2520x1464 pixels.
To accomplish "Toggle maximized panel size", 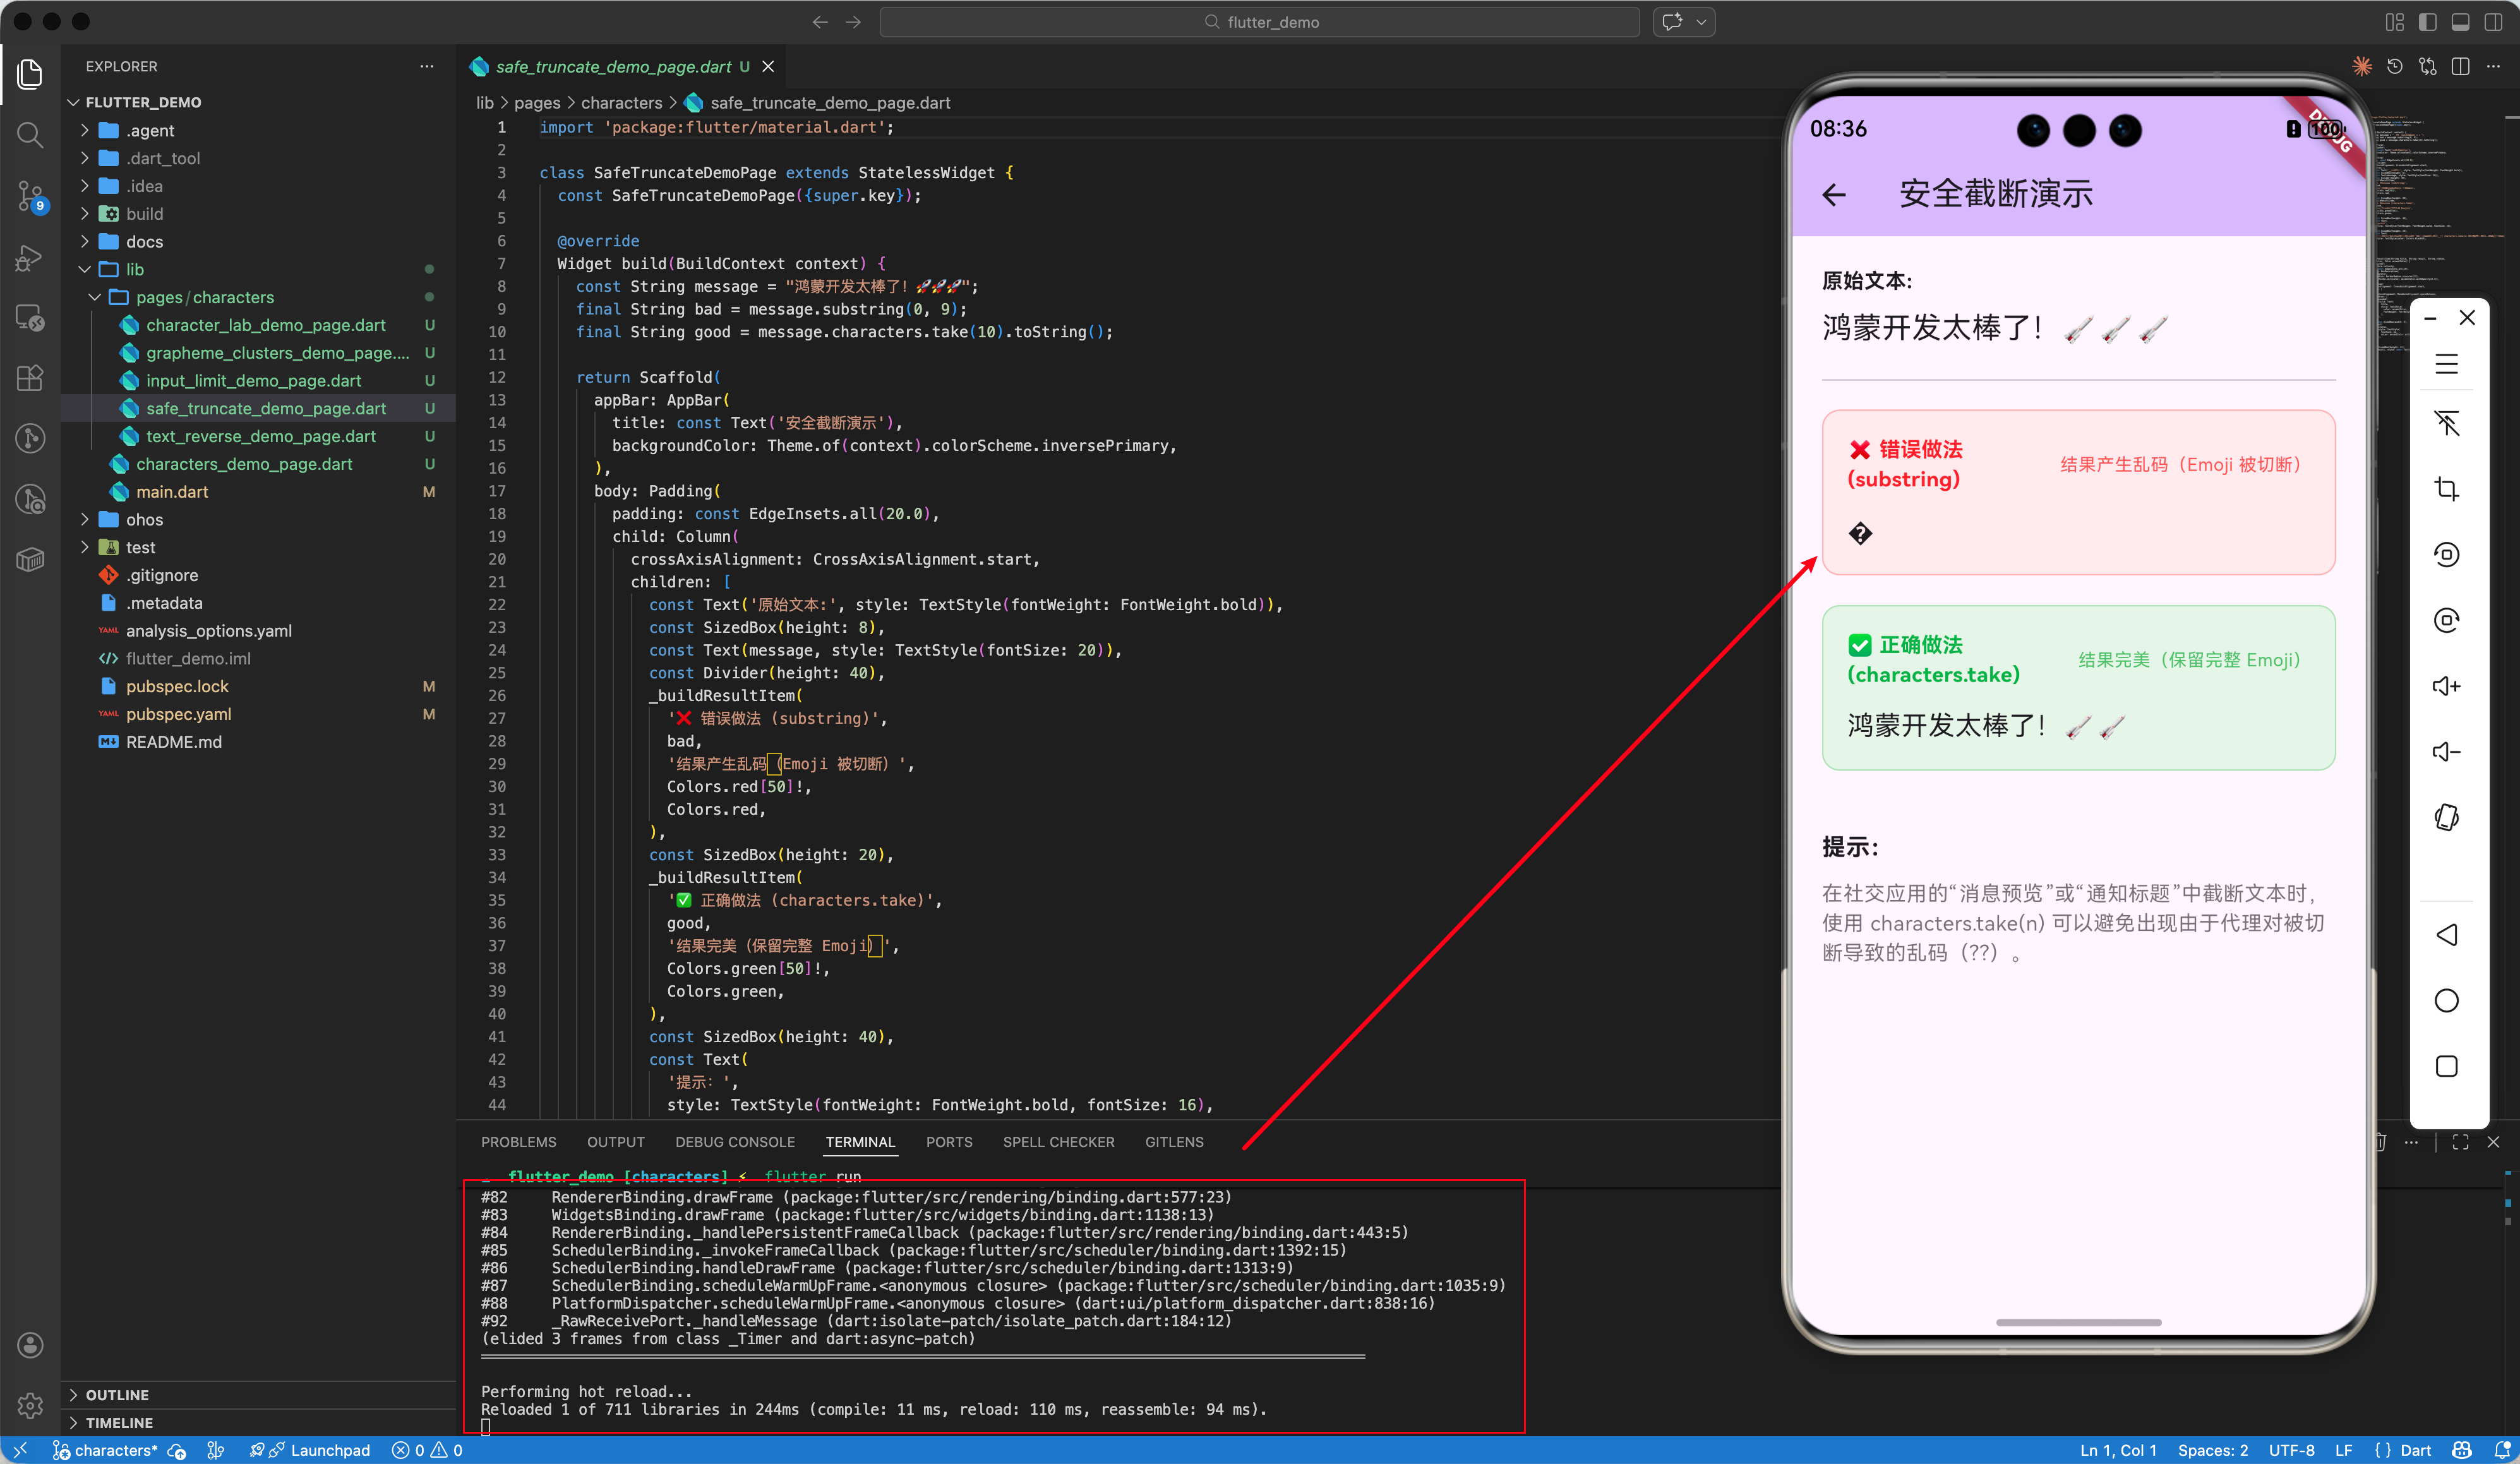I will point(2460,1142).
